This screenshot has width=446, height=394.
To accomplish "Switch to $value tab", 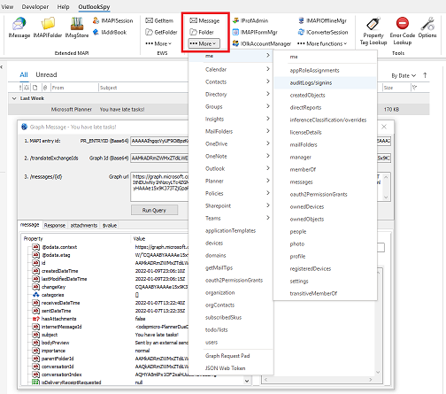I will 110,225.
